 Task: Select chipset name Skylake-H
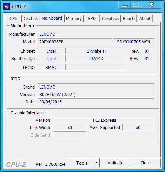pos(96,51)
